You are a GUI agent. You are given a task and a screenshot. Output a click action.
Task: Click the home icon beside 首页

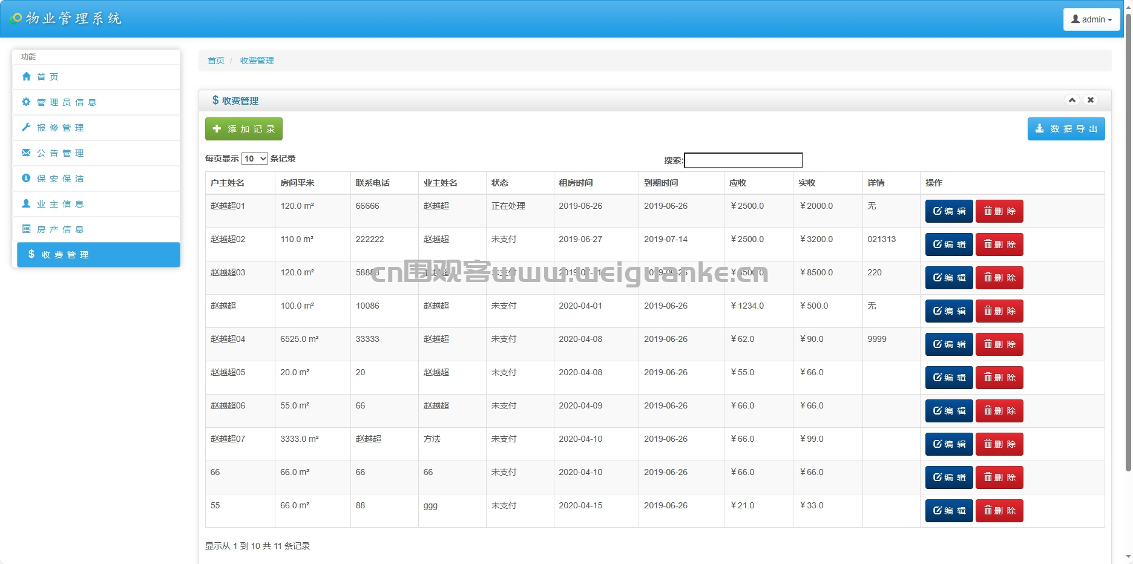[x=26, y=76]
